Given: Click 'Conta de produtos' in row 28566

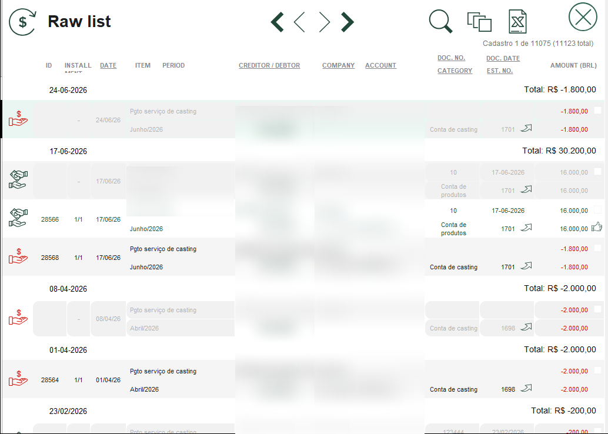Looking at the screenshot, I should (454, 229).
